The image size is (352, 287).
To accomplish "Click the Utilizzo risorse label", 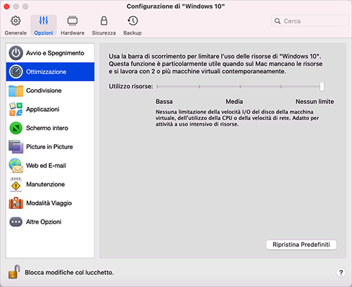I will pos(131,87).
